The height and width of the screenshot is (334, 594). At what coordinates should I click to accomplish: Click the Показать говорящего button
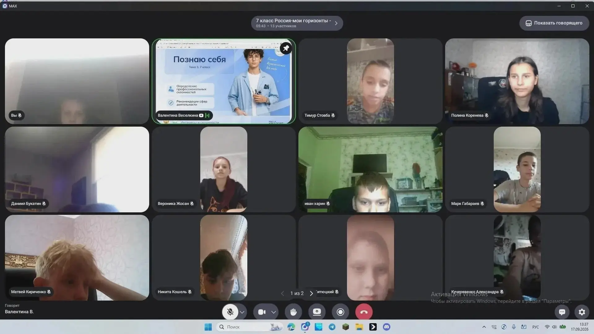554,23
